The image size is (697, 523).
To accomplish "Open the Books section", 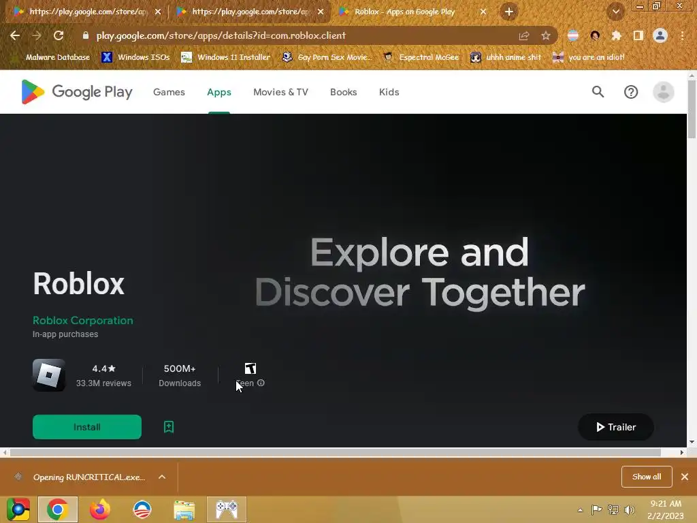I will (x=343, y=92).
